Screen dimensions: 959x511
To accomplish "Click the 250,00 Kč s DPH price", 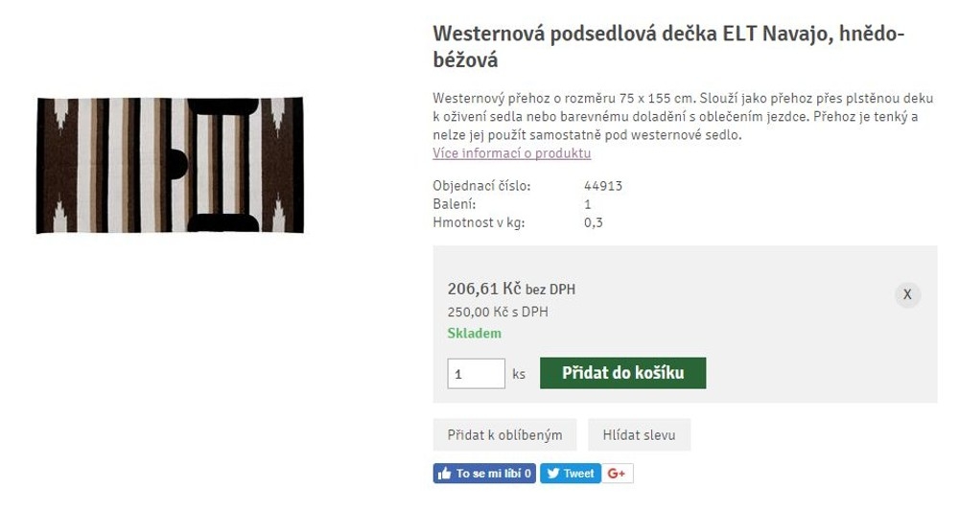I will [498, 312].
